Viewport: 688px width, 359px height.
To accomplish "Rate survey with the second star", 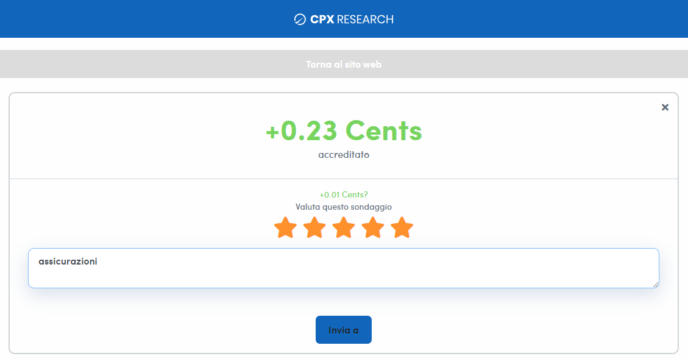I will pyautogui.click(x=314, y=227).
